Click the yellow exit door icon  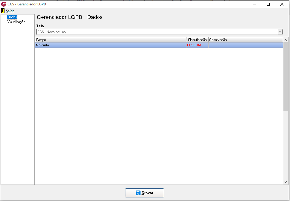coord(3,11)
